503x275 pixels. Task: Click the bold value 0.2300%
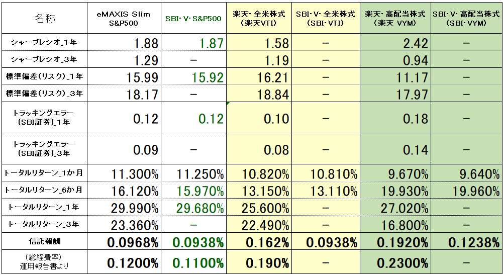click(403, 263)
